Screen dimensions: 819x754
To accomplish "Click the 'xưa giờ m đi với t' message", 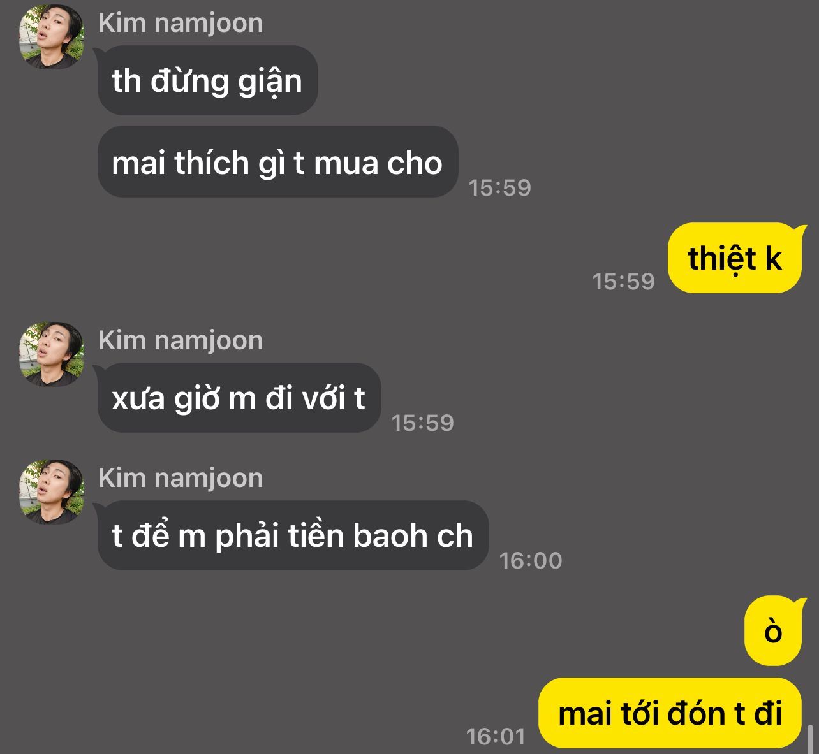I will [239, 398].
